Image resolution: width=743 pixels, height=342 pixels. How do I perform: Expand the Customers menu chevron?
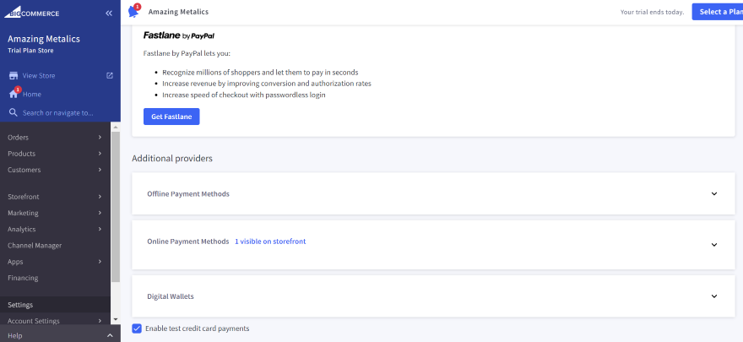(100, 170)
